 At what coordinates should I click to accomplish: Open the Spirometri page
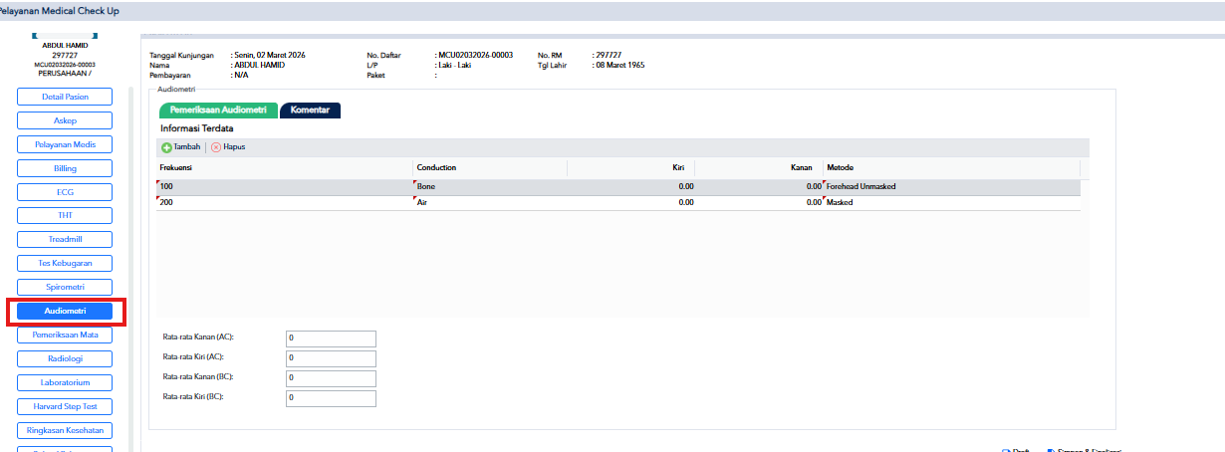pyautogui.click(x=65, y=287)
